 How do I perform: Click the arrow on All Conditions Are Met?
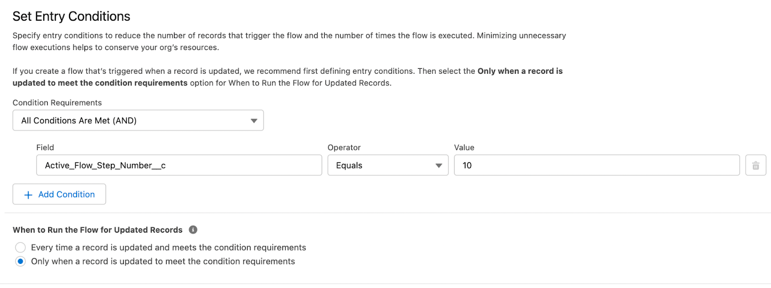click(x=254, y=120)
